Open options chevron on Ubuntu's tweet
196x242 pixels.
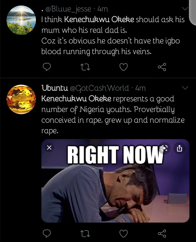click(185, 88)
